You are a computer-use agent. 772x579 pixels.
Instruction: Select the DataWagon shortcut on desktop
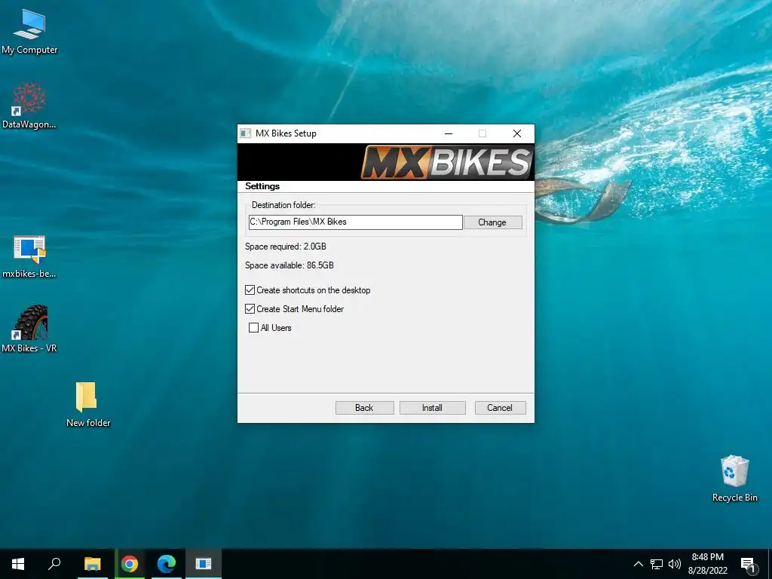[29, 106]
